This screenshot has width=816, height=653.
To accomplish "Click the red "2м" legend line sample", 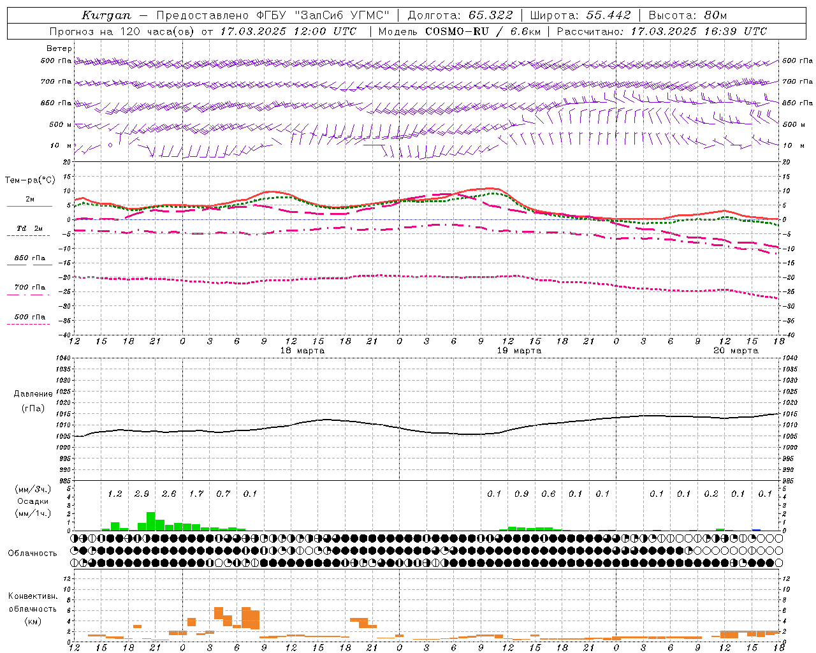I will point(29,207).
